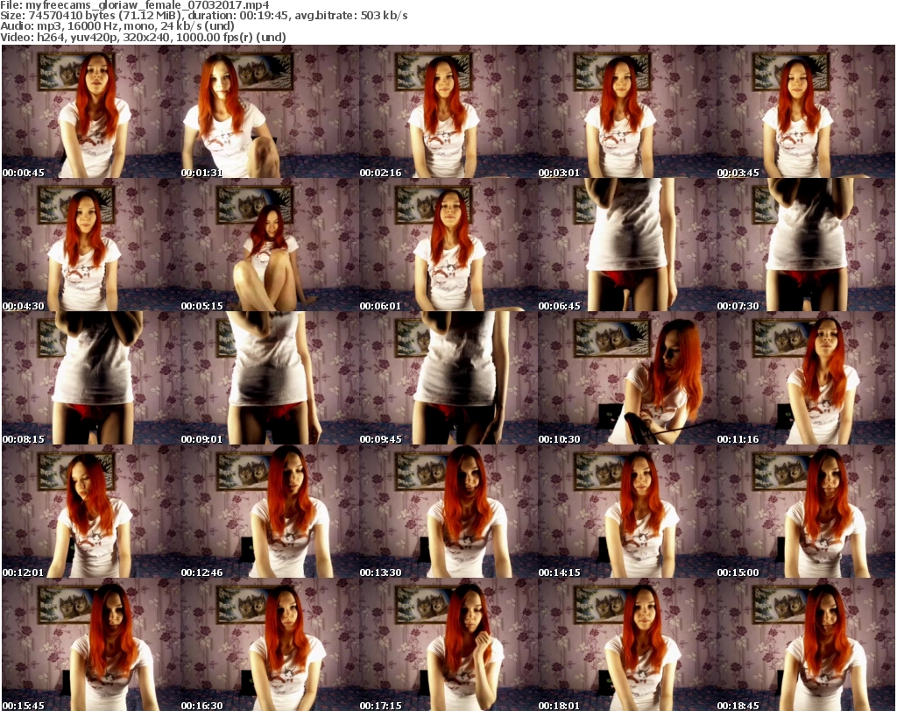
Task: Select the thumbnail stamped 00:01:31
Action: [270, 111]
